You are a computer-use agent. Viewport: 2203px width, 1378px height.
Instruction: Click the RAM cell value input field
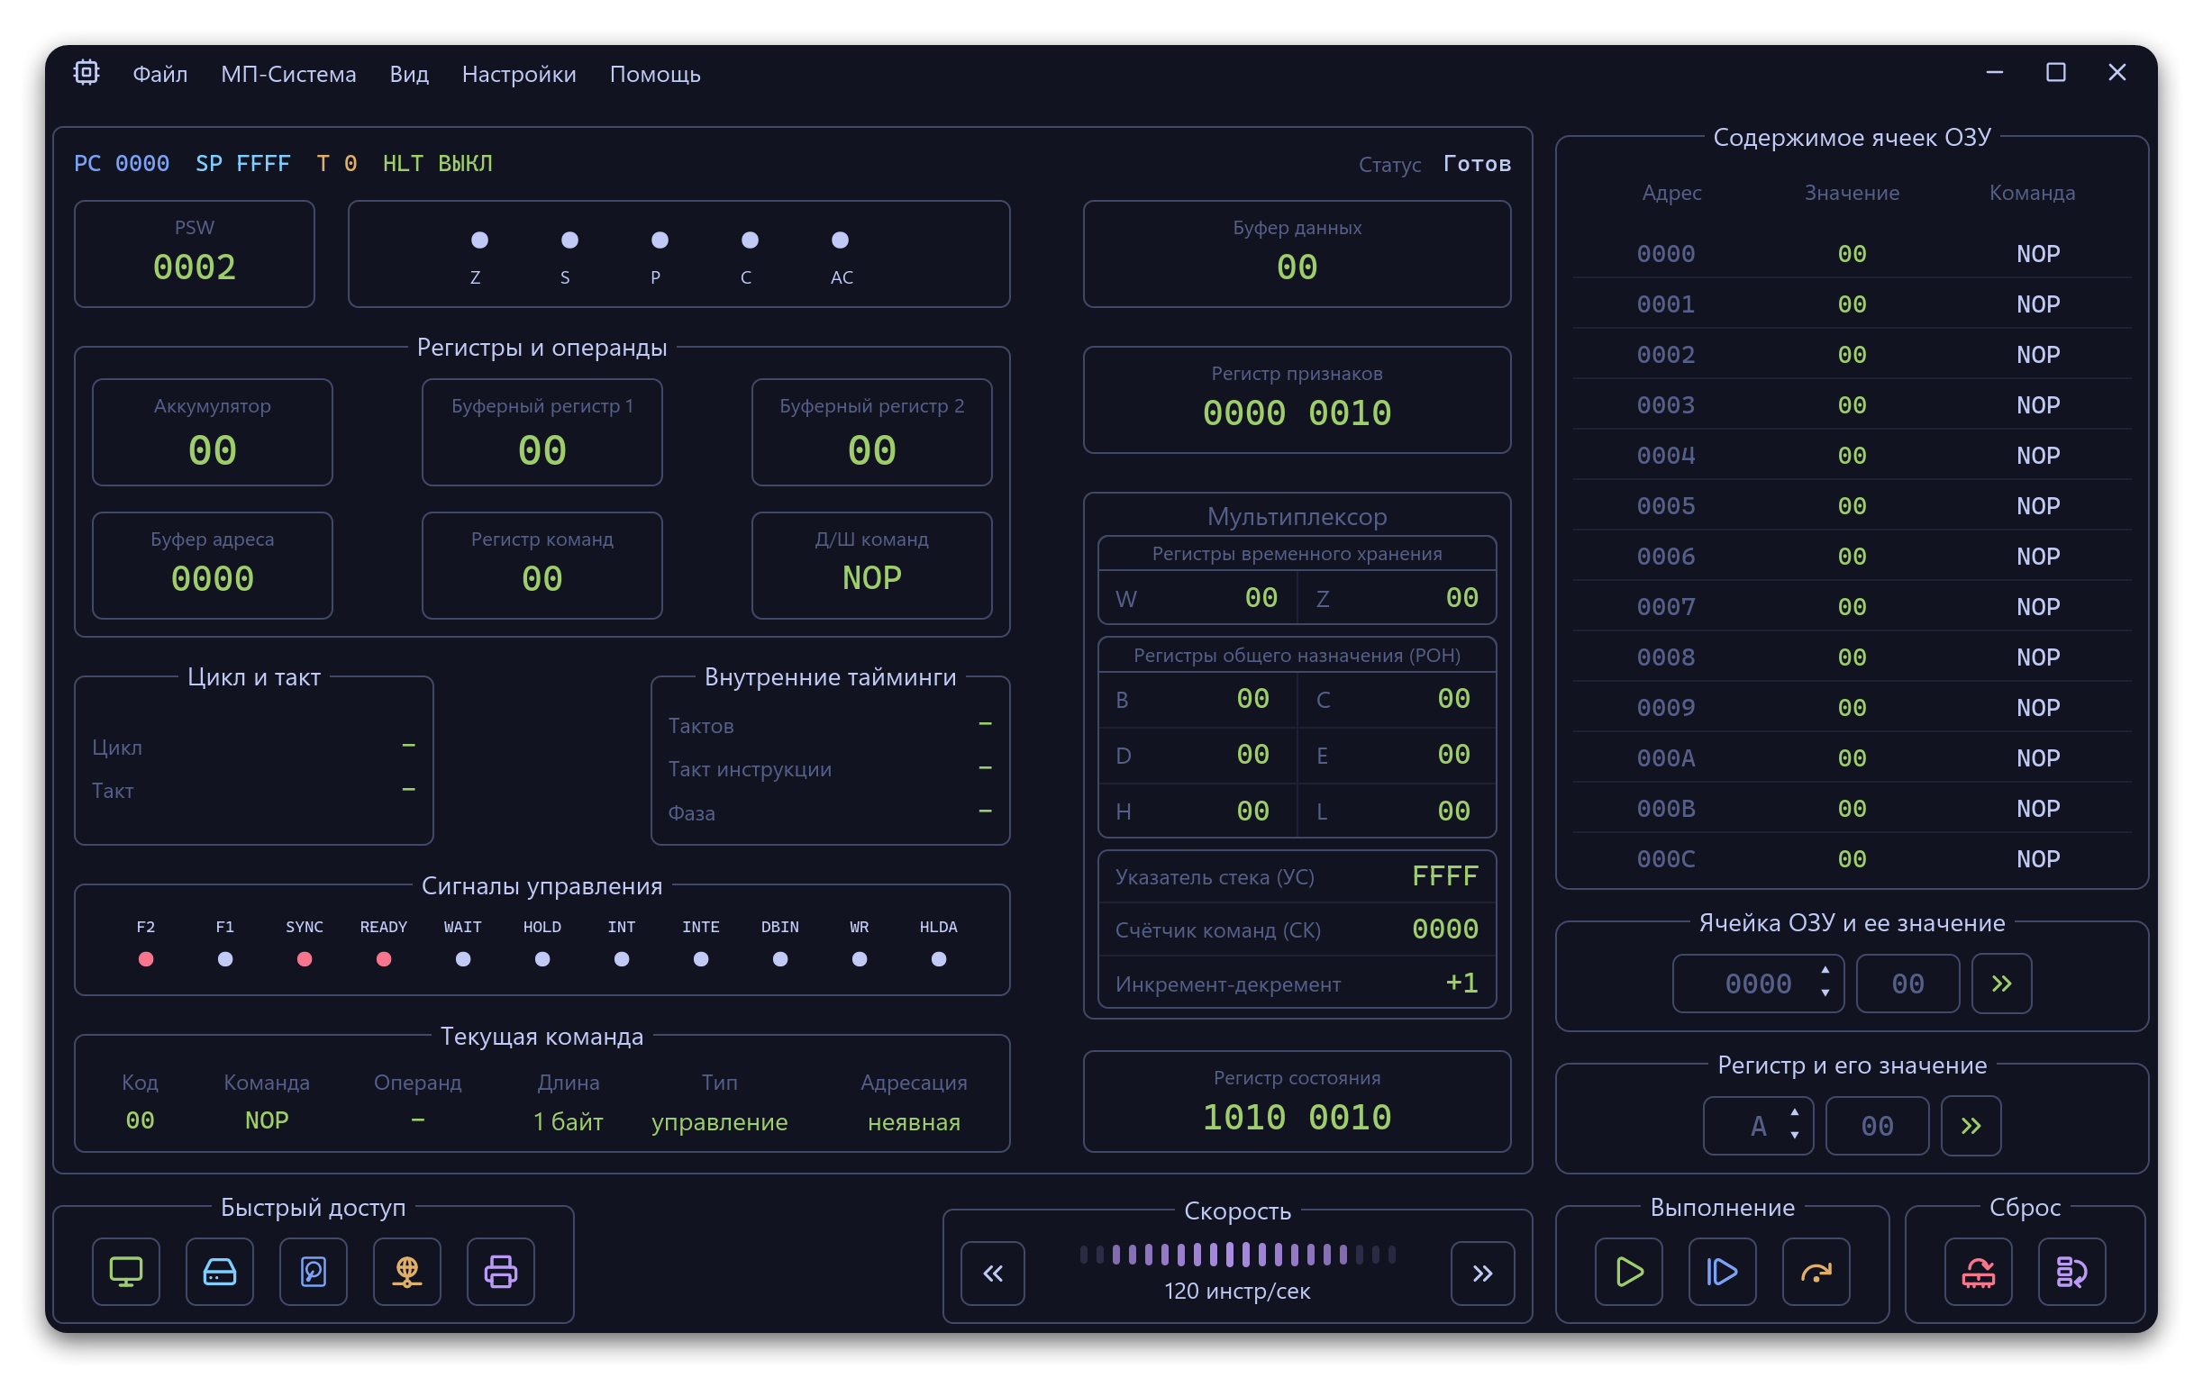pos(1907,984)
